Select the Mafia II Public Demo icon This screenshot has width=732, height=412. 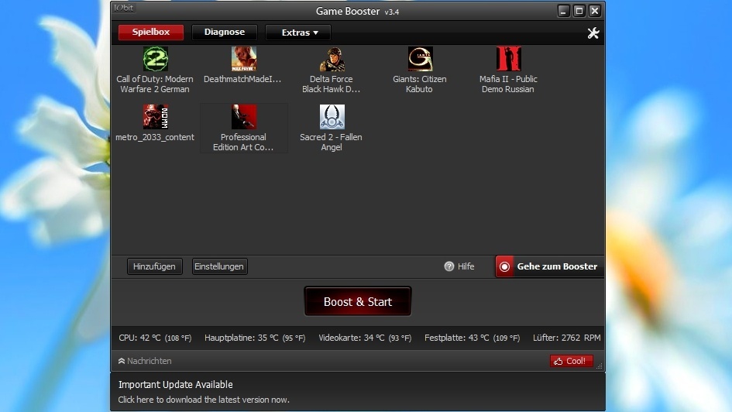(x=508, y=60)
